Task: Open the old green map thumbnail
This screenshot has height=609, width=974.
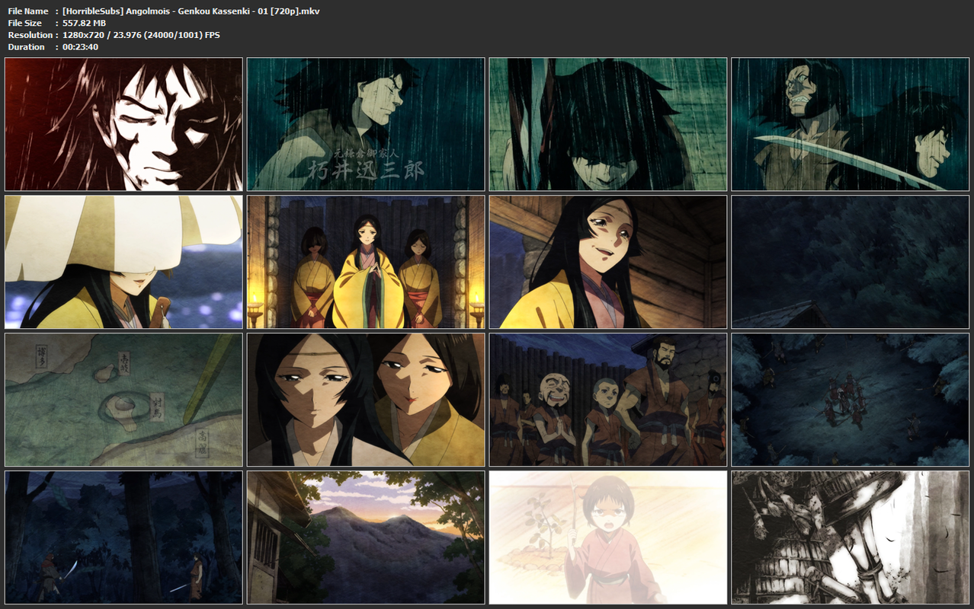Action: (123, 400)
